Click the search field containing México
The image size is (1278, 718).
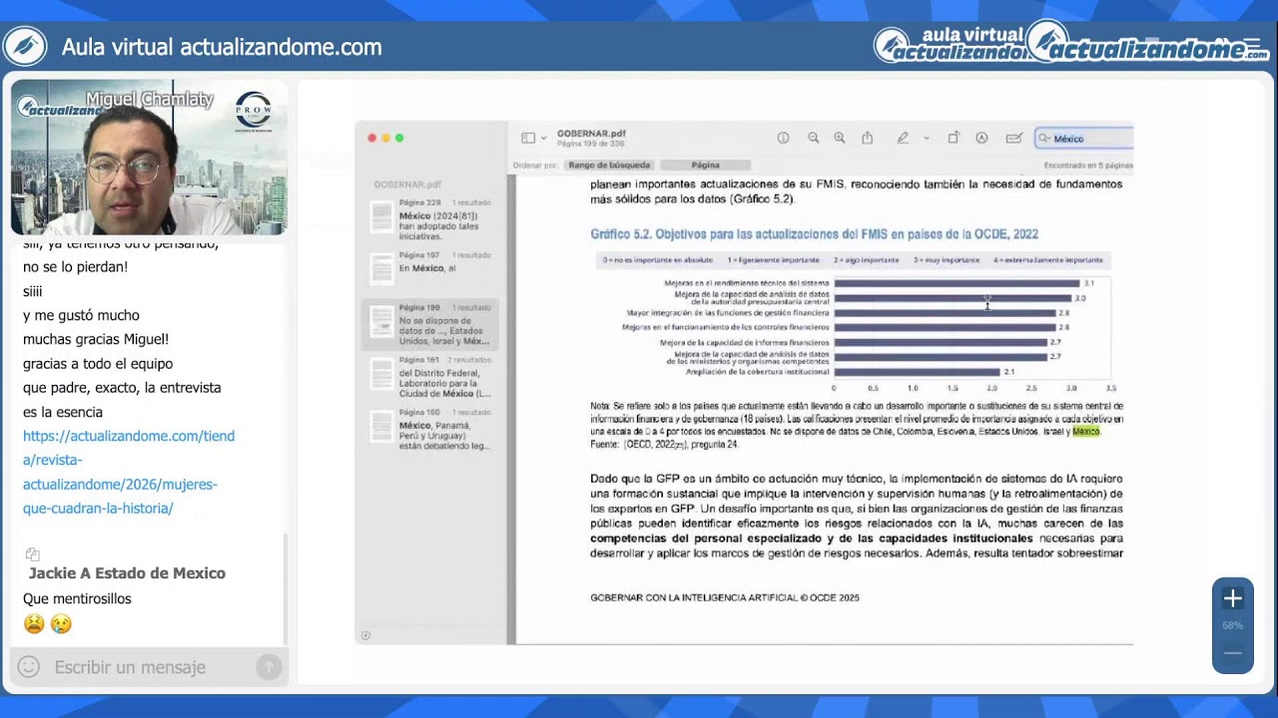[x=1084, y=139]
